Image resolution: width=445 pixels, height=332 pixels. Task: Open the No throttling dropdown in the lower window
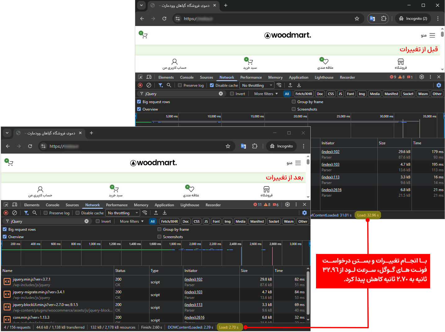122,213
